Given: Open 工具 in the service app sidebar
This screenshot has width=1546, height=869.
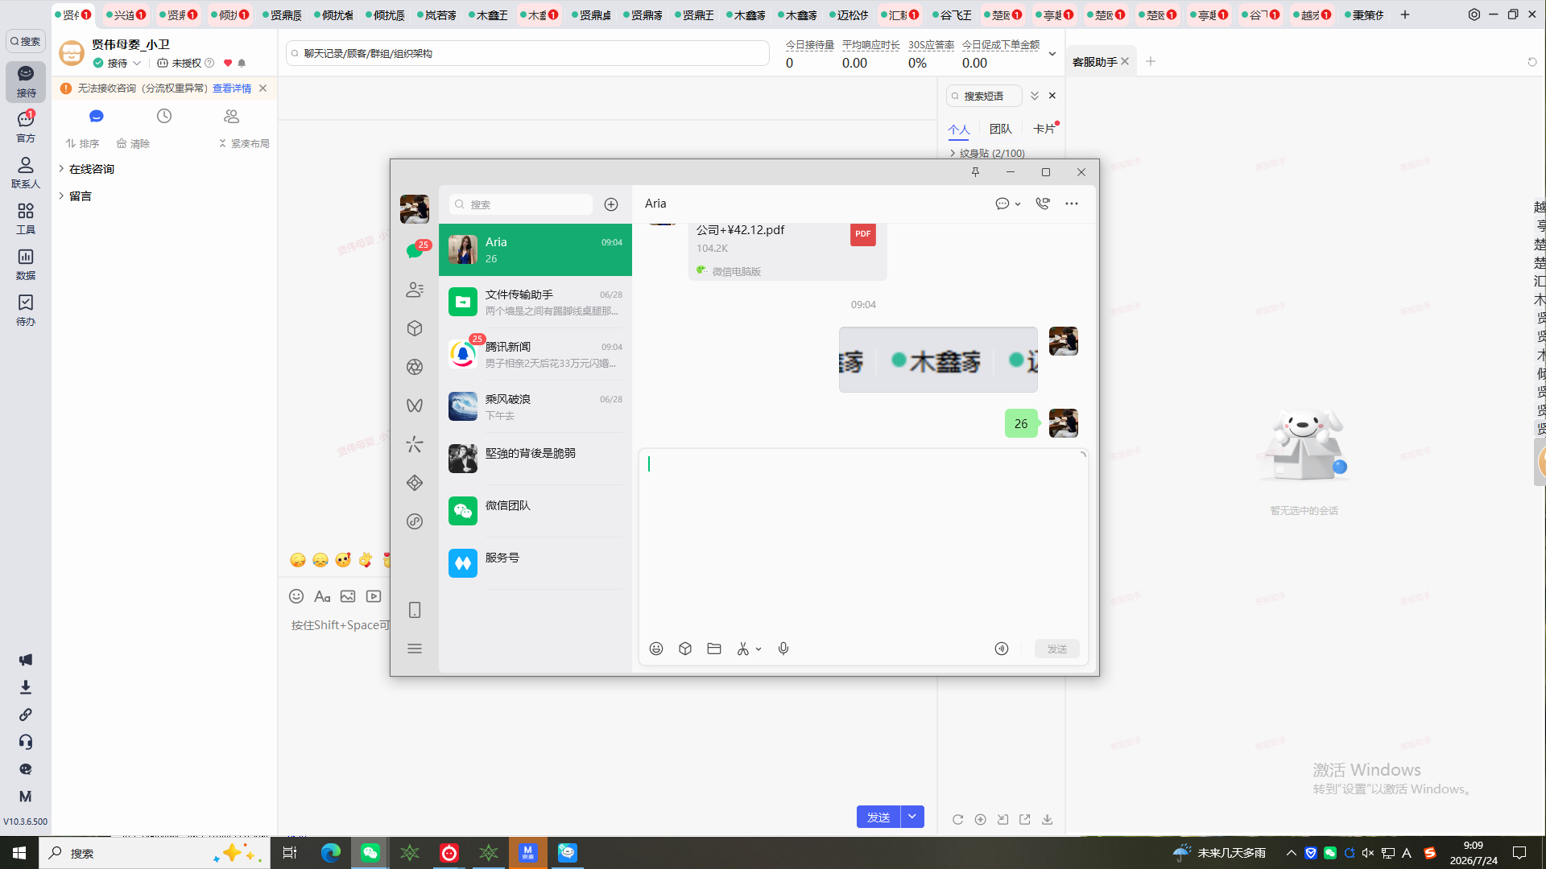Looking at the screenshot, I should coord(26,218).
